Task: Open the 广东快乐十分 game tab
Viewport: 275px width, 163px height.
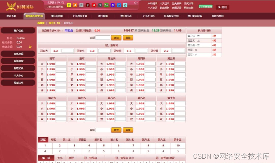Action: [80, 16]
